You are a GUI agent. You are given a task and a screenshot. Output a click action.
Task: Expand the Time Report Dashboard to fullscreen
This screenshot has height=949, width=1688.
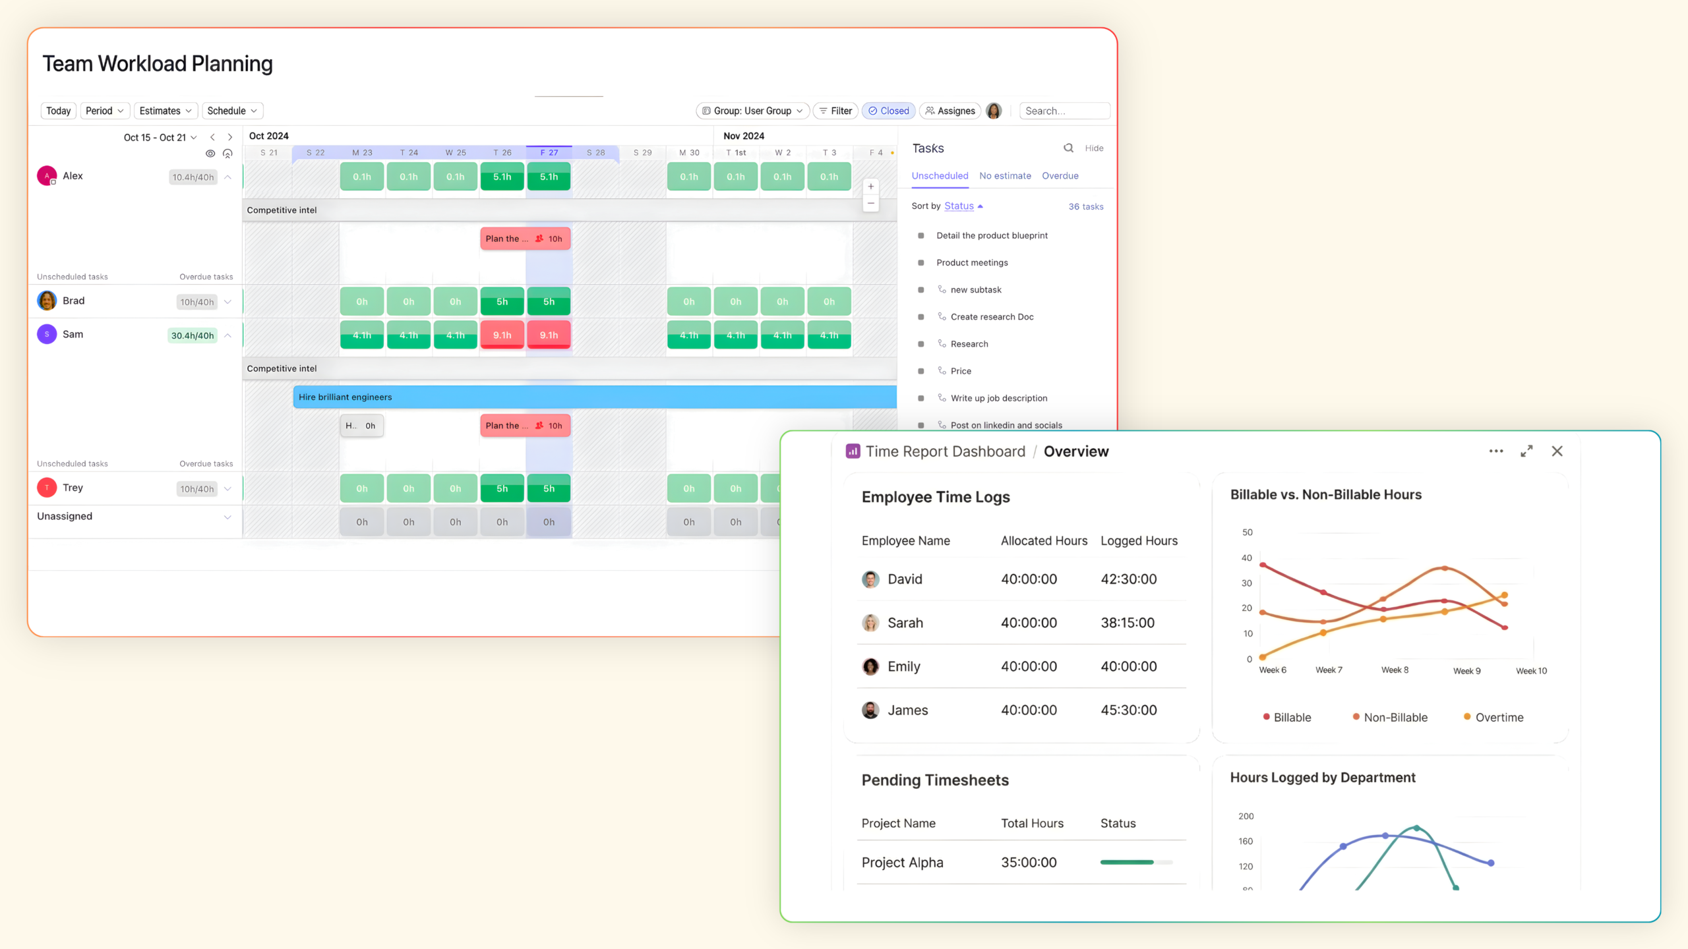(1526, 451)
